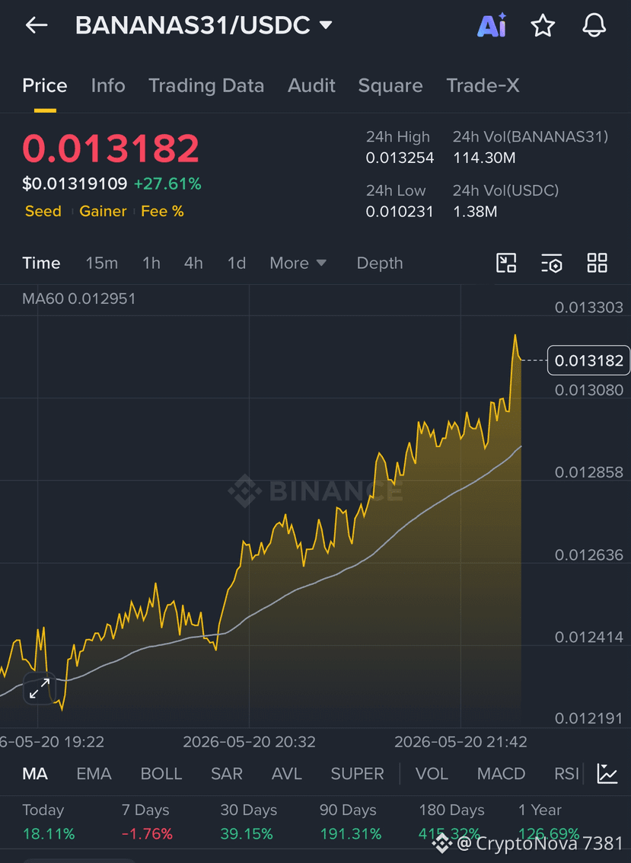
Task: Tap the 0.013303 axis label
Action: (588, 308)
